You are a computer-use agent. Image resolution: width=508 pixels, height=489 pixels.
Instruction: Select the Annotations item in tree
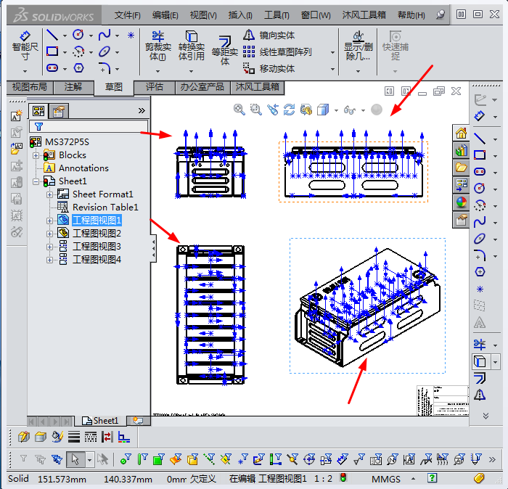click(x=83, y=168)
